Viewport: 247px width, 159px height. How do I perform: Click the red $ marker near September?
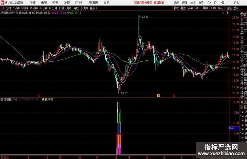click(39, 96)
